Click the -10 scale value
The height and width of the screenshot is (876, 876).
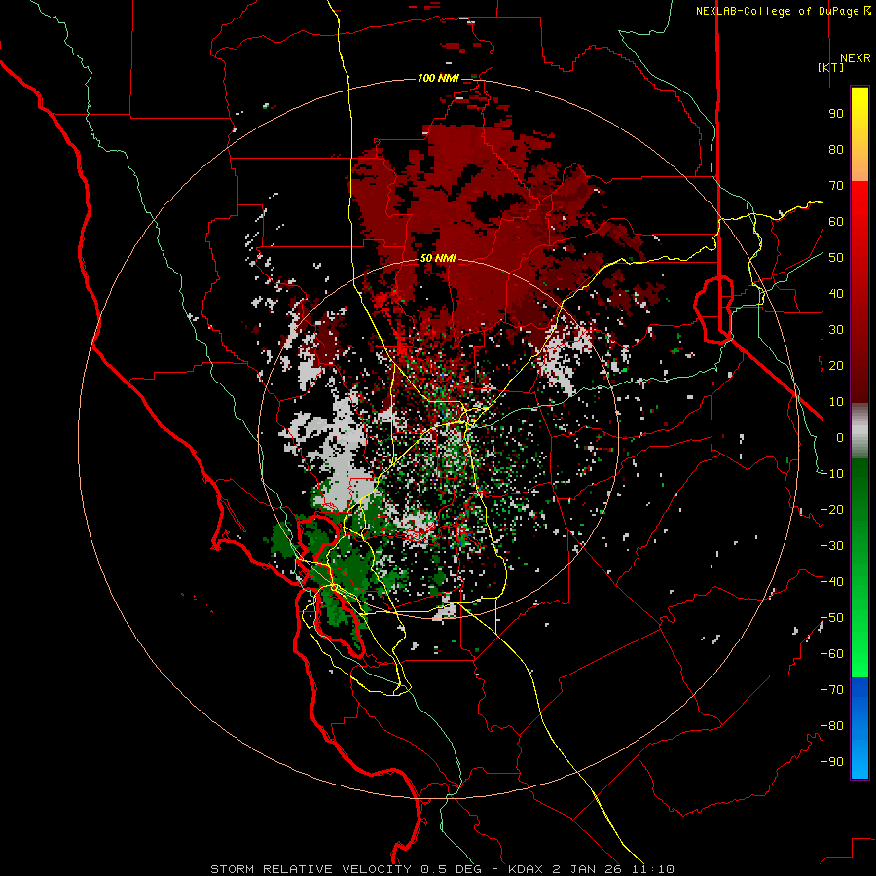[832, 474]
